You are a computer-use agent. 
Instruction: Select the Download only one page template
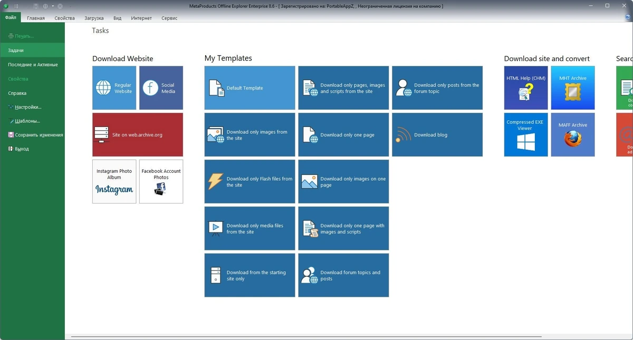tap(343, 134)
